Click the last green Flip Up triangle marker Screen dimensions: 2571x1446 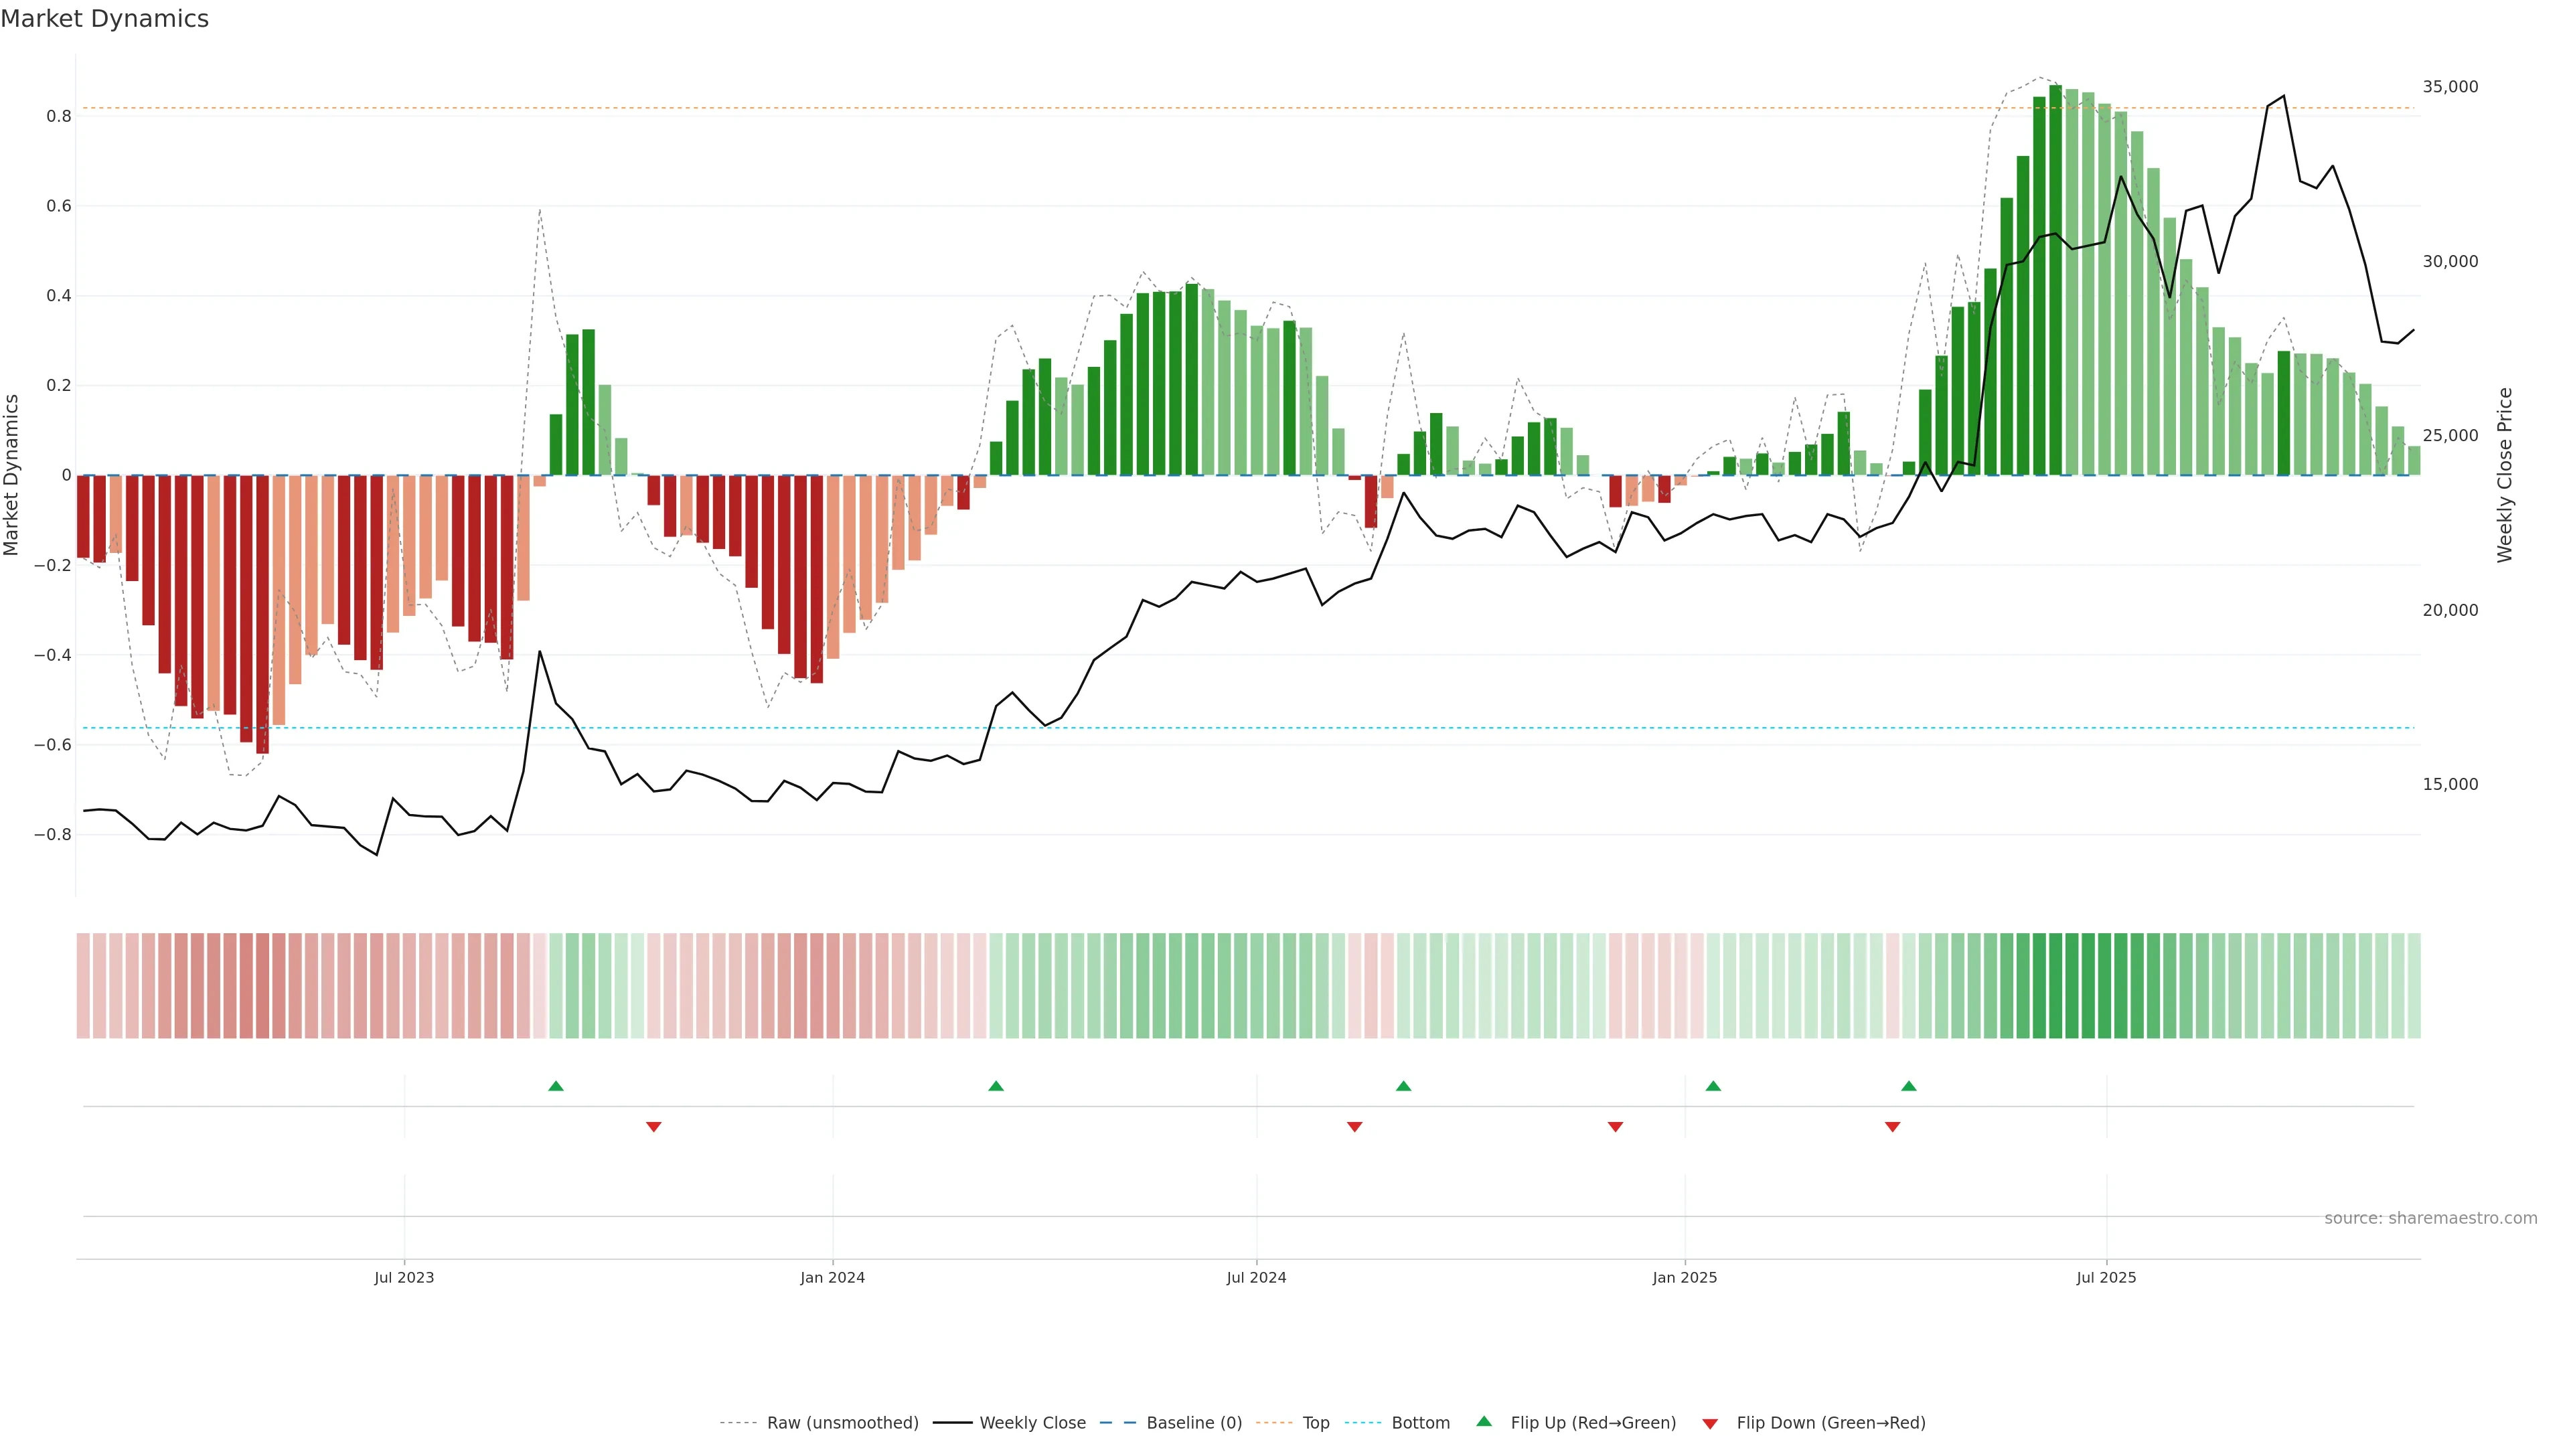tap(1908, 1086)
